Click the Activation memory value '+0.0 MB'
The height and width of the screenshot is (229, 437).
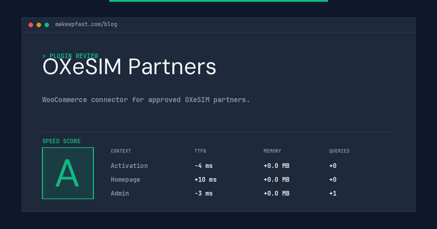click(276, 166)
